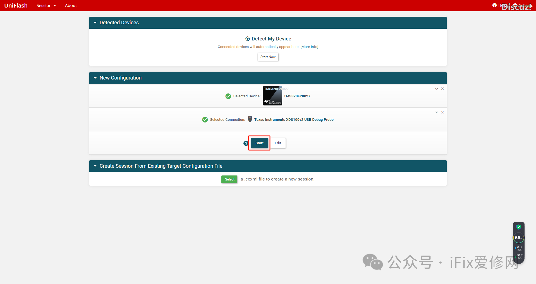Click the TMS320F28027 chip thumbnail

(272, 96)
